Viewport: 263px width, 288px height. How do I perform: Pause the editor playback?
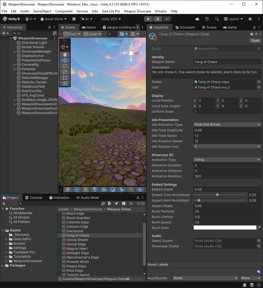[158, 19]
